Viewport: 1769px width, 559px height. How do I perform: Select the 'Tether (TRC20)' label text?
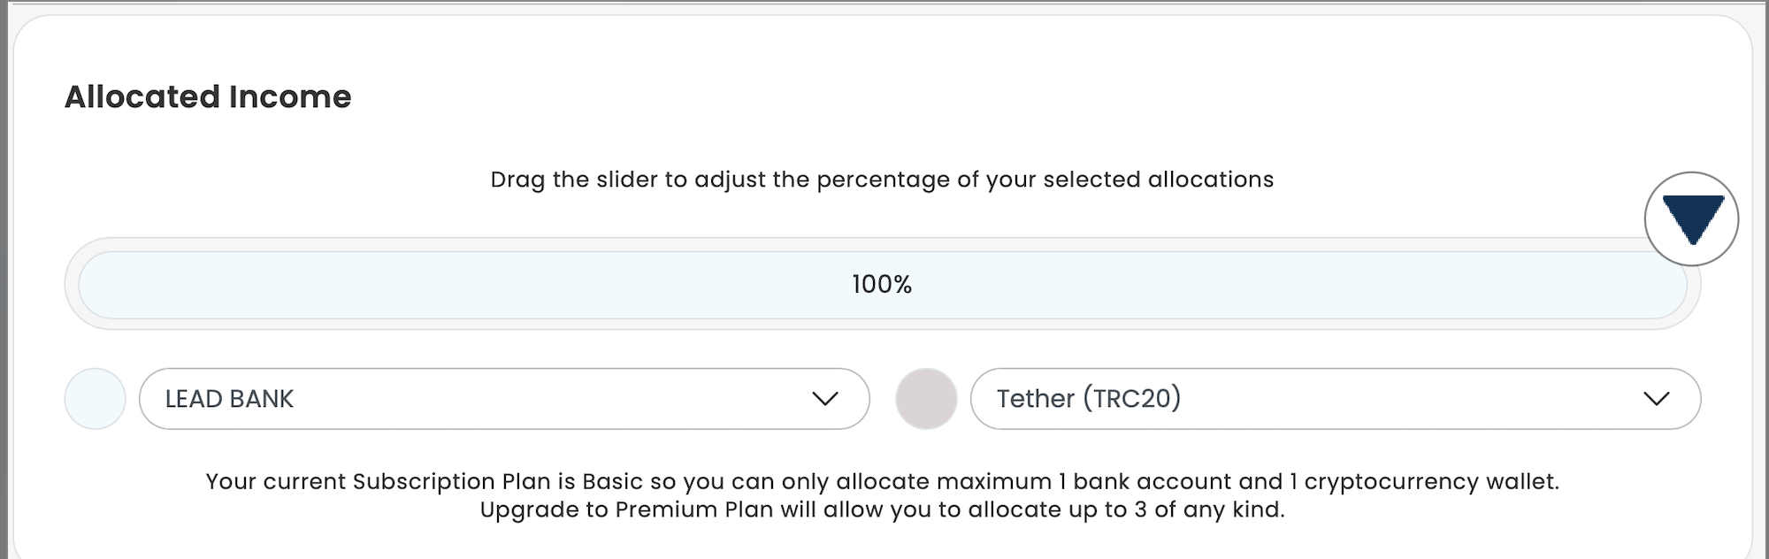pos(1089,399)
